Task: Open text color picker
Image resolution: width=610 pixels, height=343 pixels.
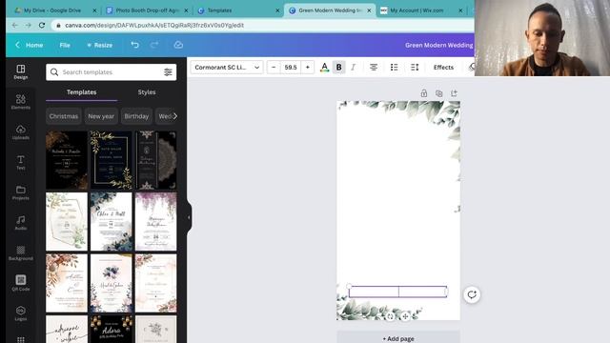Action: 324,68
